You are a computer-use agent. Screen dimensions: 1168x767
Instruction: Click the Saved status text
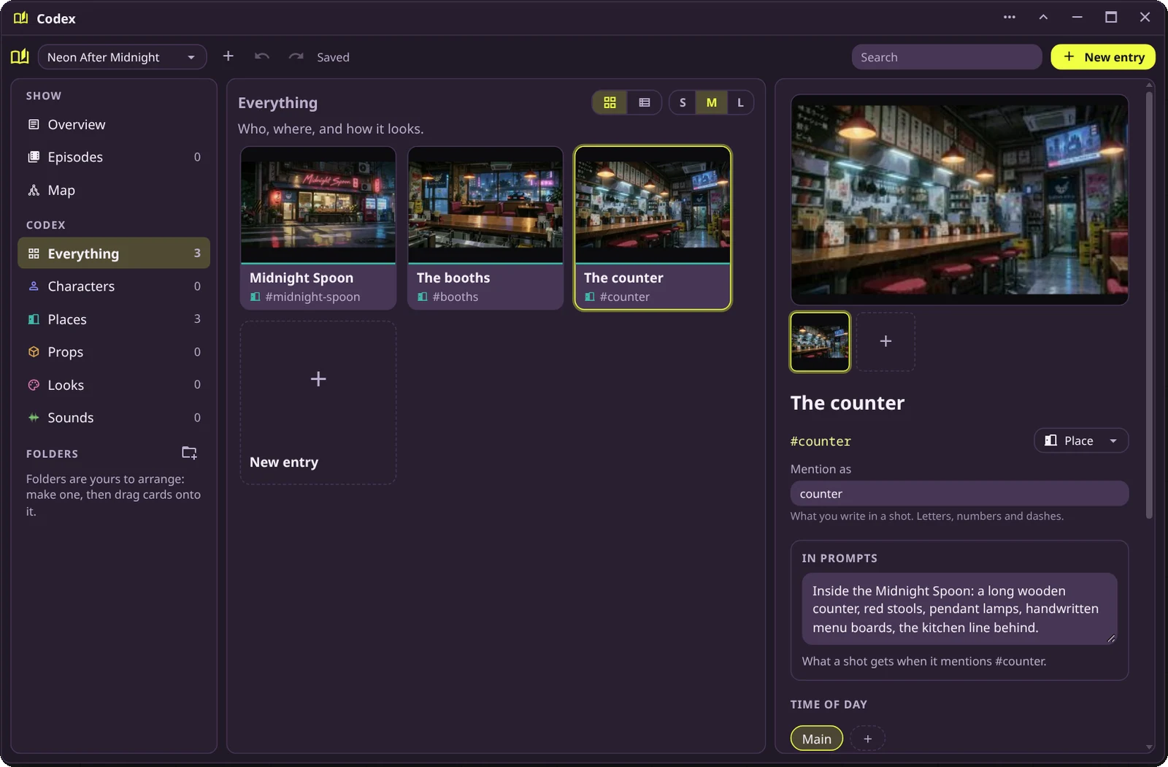333,57
